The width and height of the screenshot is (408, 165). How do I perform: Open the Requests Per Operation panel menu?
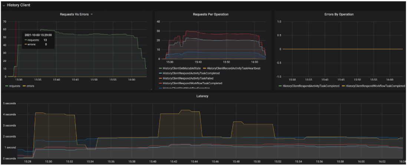click(210, 14)
